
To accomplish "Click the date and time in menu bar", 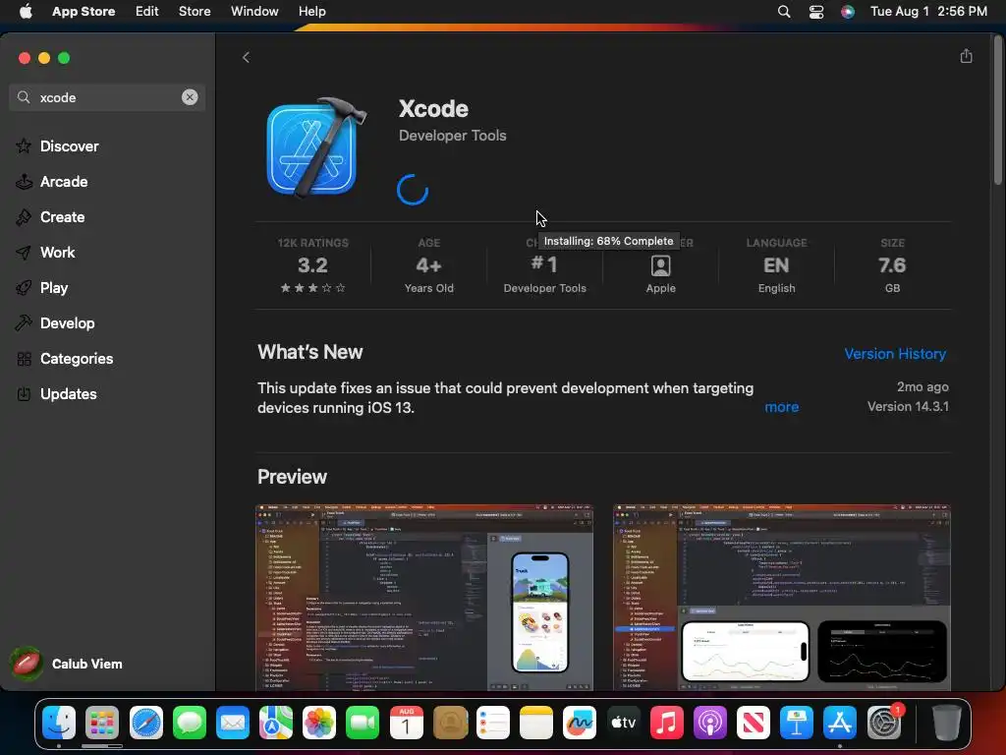I will coord(928,11).
